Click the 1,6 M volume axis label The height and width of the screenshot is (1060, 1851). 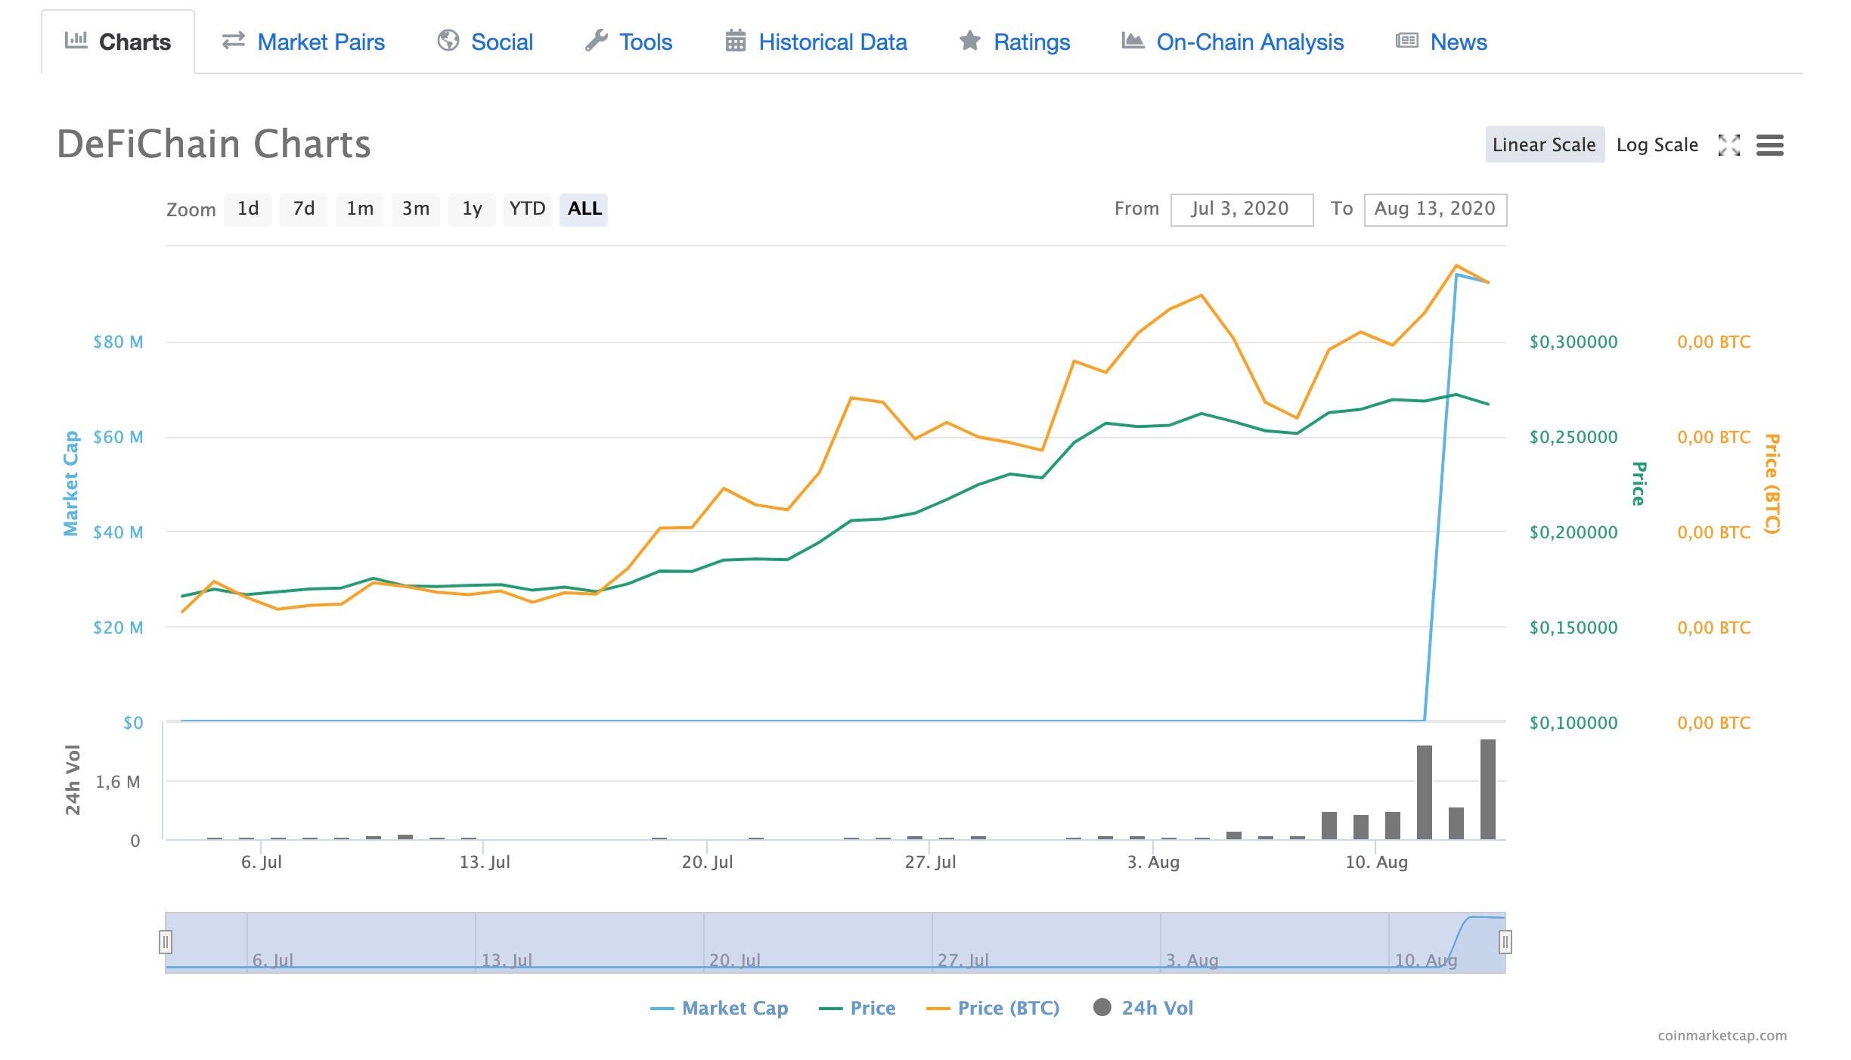click(x=118, y=782)
